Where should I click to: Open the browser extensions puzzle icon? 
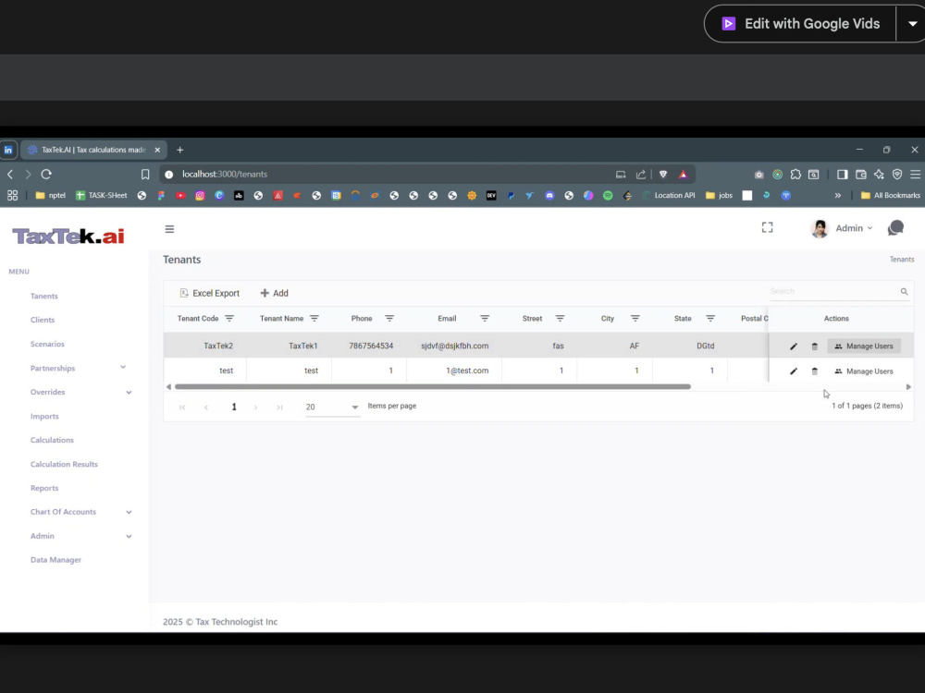coord(795,174)
